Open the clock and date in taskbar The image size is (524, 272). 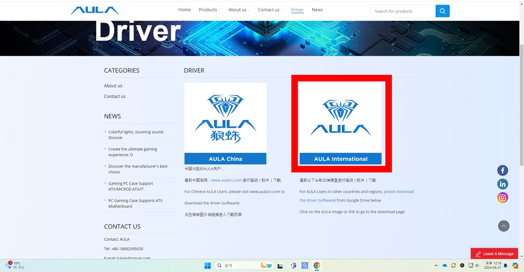493,265
